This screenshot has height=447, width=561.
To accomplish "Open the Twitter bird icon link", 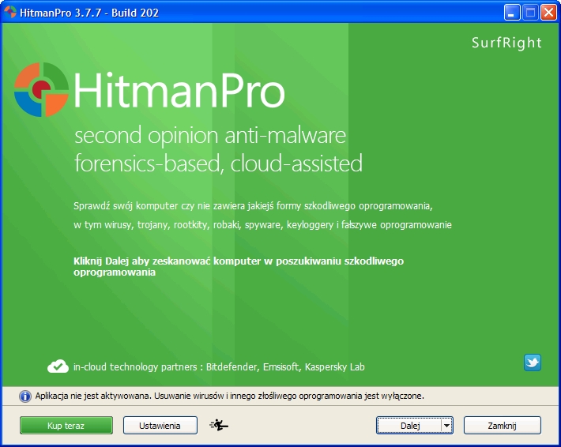I will tap(533, 362).
